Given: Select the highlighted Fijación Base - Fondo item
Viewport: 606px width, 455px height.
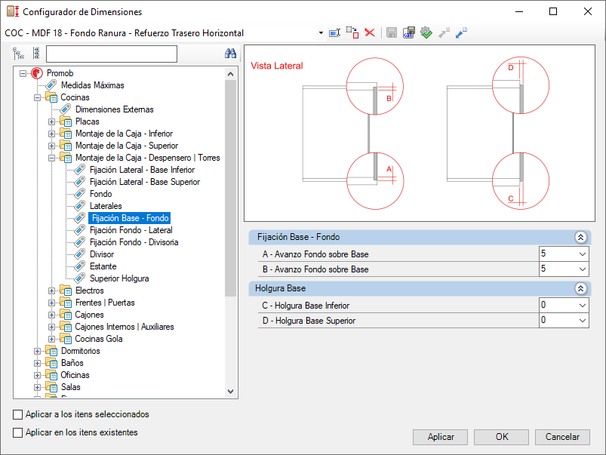Looking at the screenshot, I should 131,218.
